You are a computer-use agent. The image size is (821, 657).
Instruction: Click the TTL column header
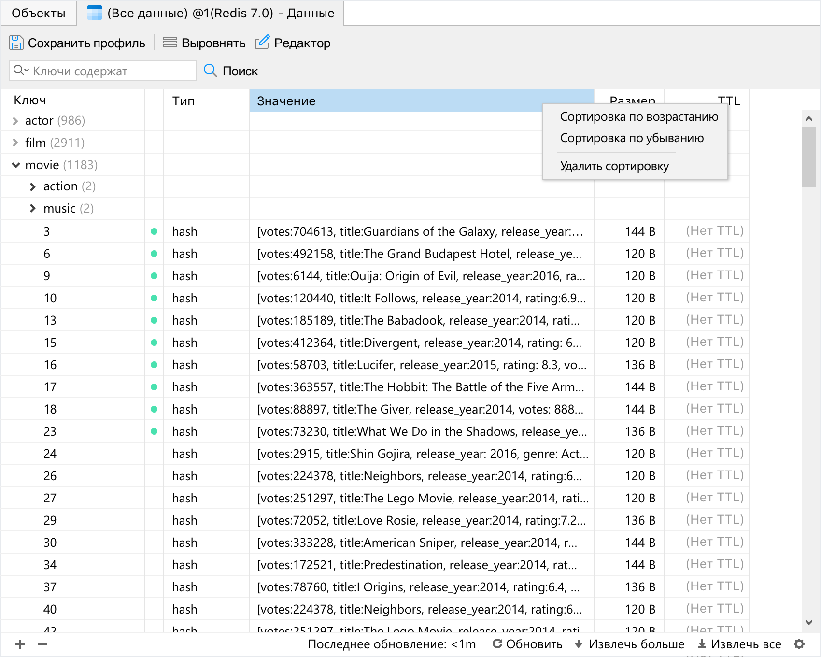(x=728, y=100)
